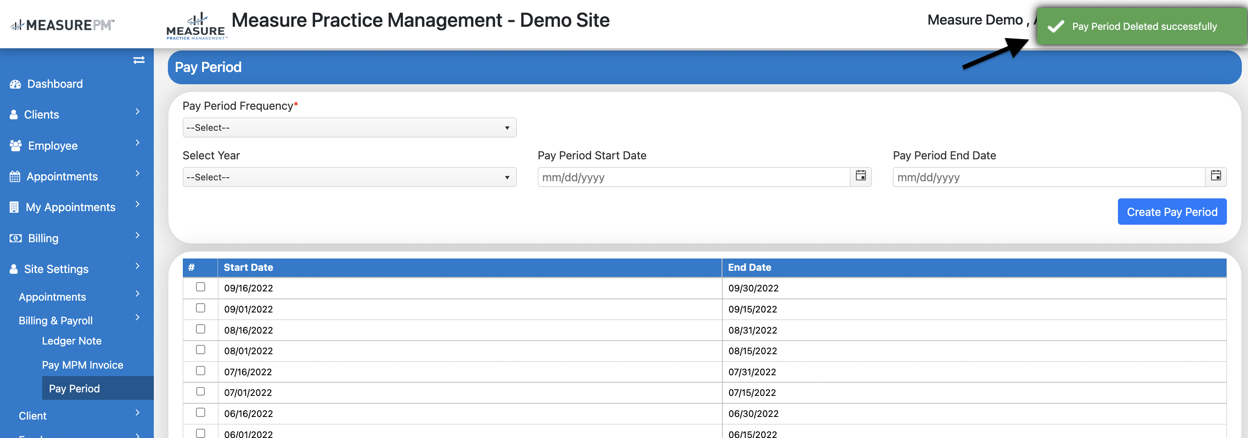
Task: Open the Billing & Payroll submenu
Action: [x=56, y=320]
